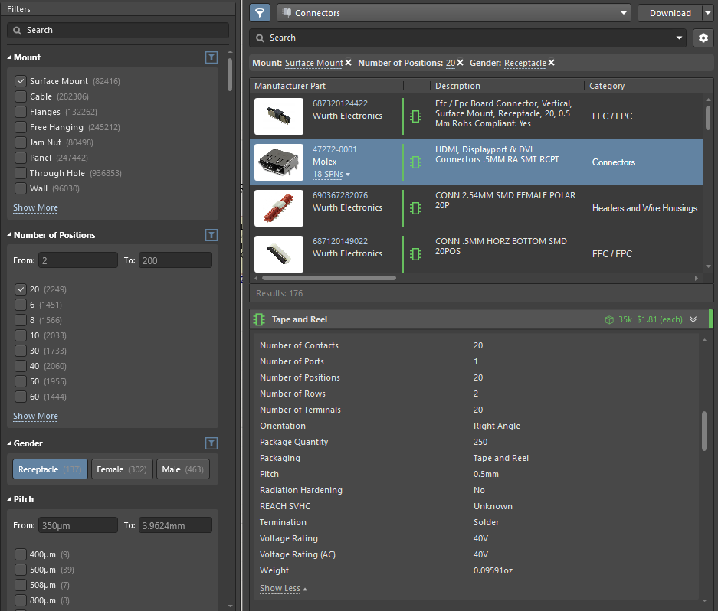
Task: Remove the Receptacle gender filter tag
Action: (x=552, y=63)
